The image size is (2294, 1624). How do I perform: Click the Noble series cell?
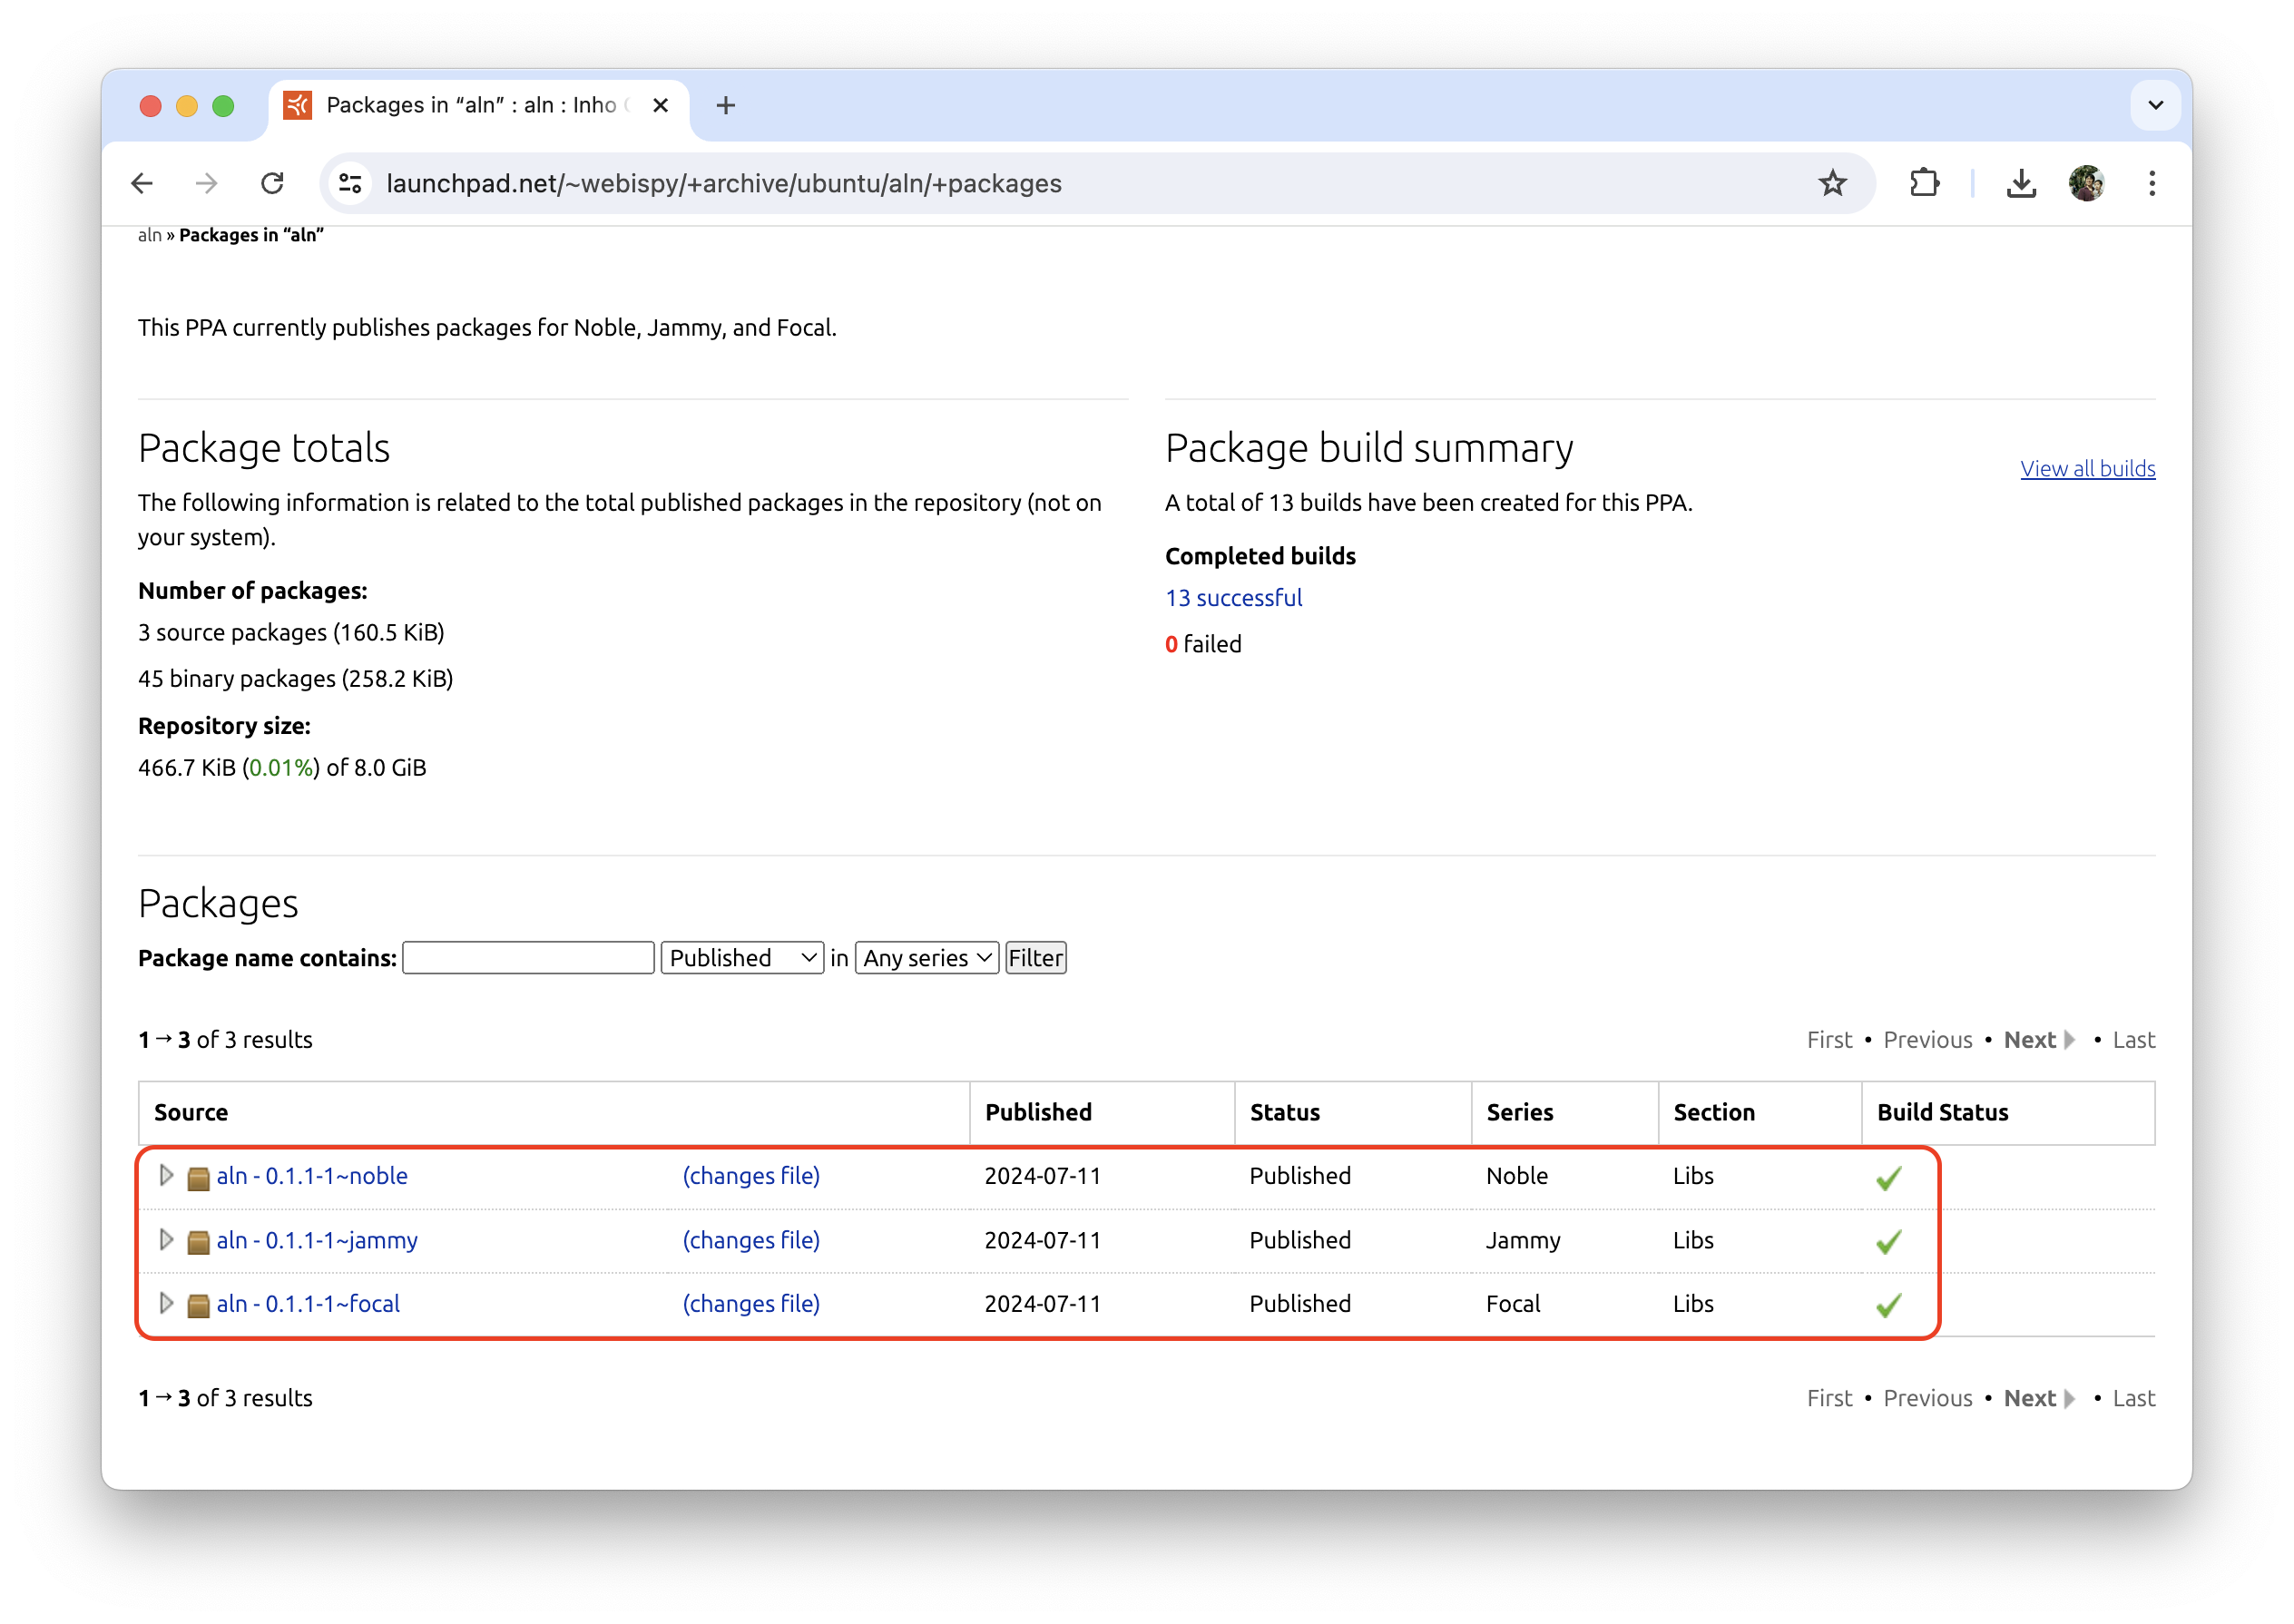1516,1176
